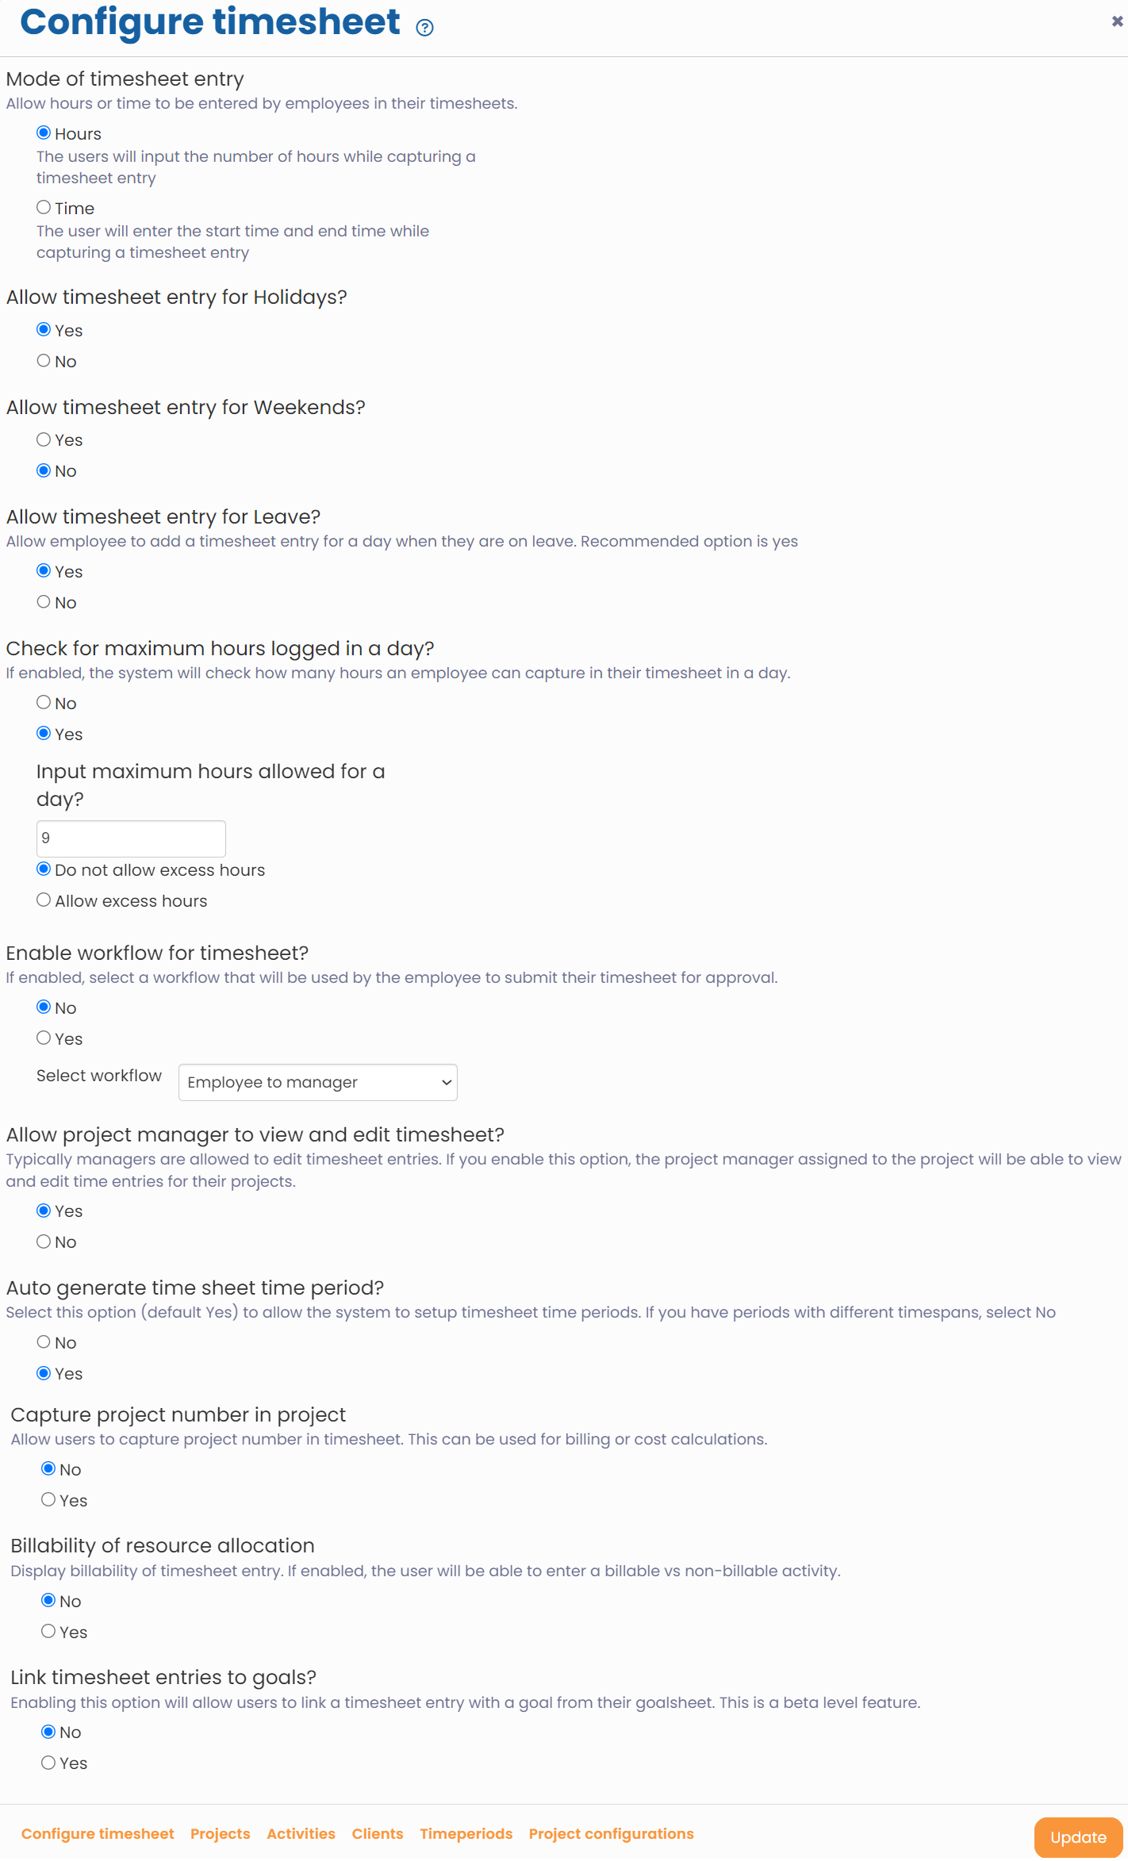Disable maximum hours check per day
The image size is (1128, 1861).
[x=44, y=703]
